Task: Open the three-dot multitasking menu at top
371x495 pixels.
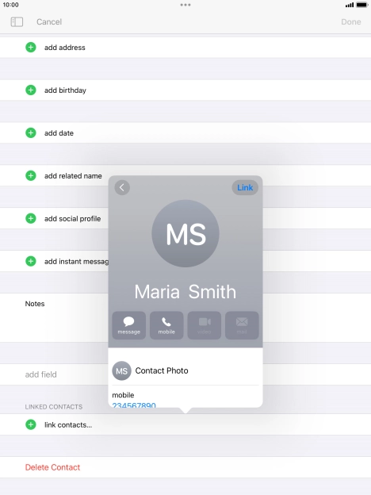Action: point(185,5)
